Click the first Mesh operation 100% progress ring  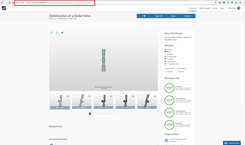click(169, 100)
